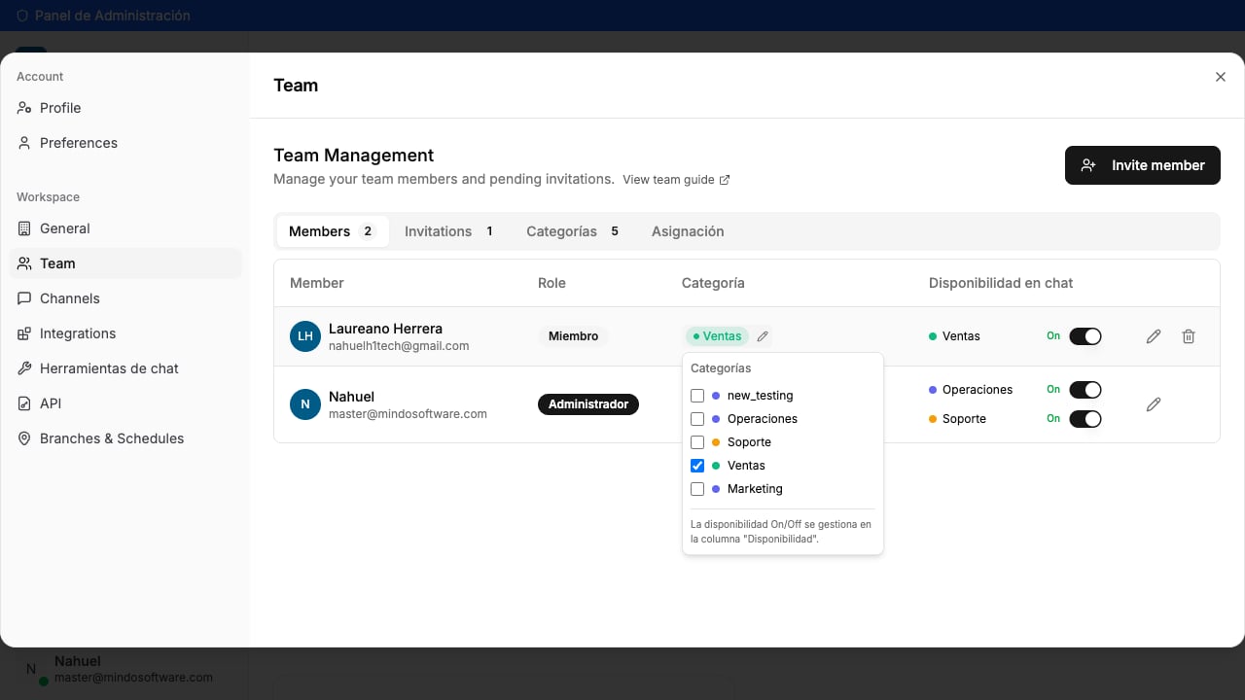Viewport: 1245px width, 700px height.
Task: Open Herramientas de chat settings
Action: coord(125,368)
